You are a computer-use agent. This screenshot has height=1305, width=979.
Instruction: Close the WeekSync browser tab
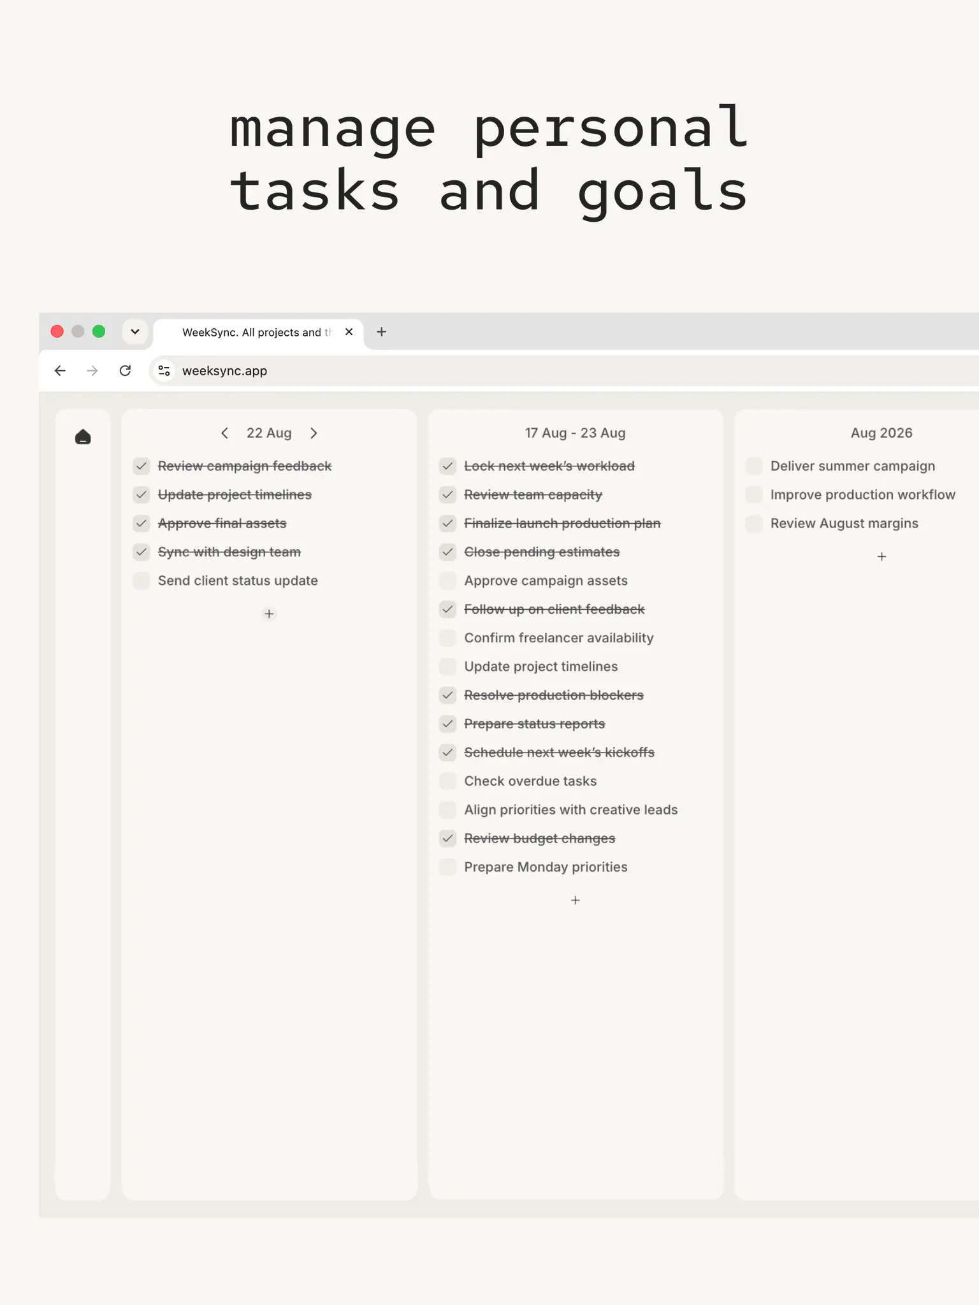point(349,332)
